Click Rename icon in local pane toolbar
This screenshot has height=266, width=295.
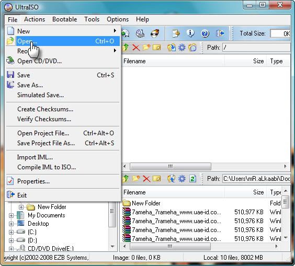157,179
